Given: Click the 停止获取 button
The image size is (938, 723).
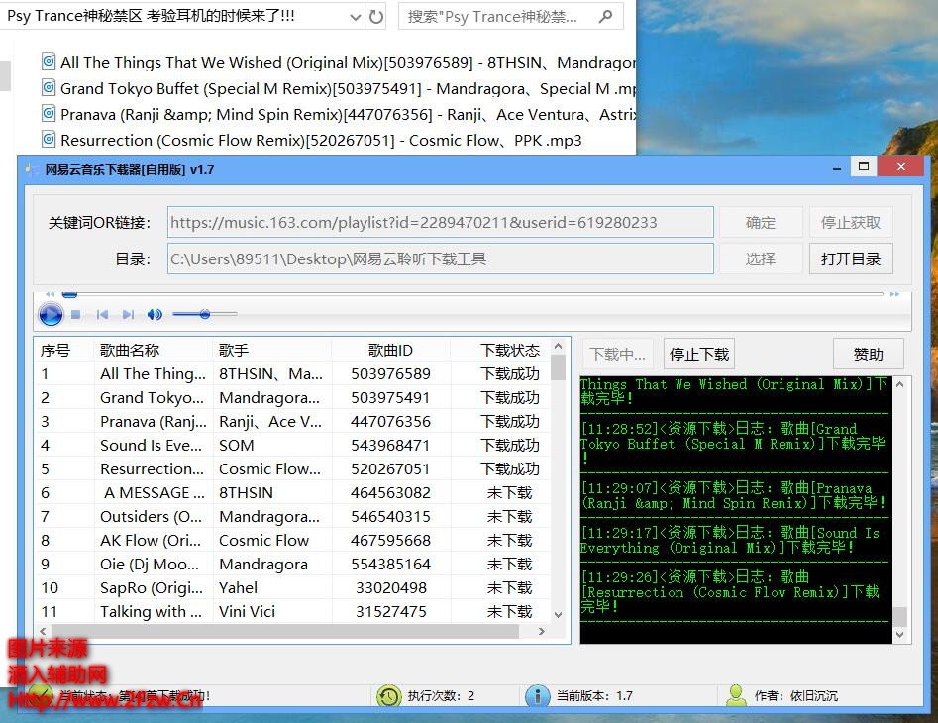Looking at the screenshot, I should pyautogui.click(x=851, y=223).
